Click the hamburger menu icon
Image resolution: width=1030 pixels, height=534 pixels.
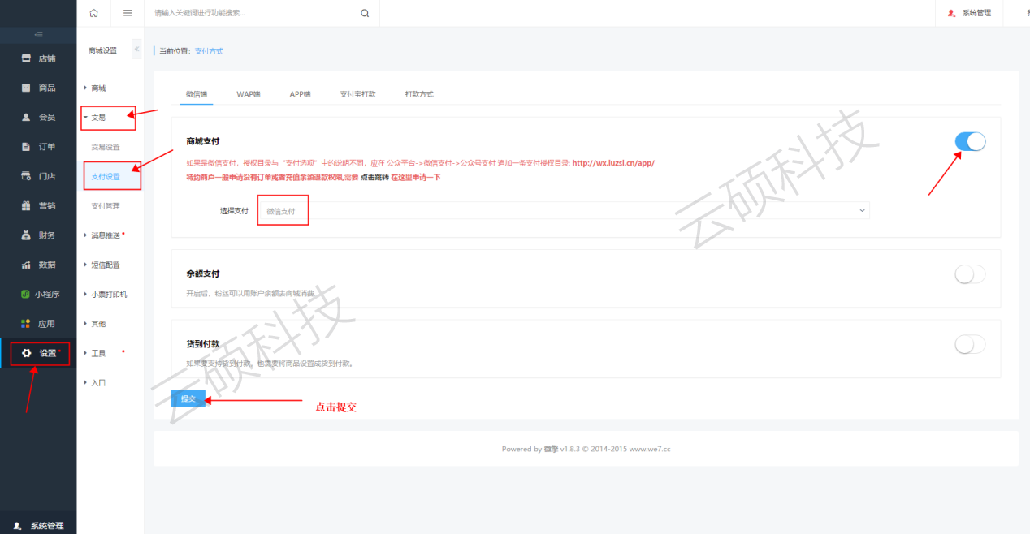click(x=128, y=13)
